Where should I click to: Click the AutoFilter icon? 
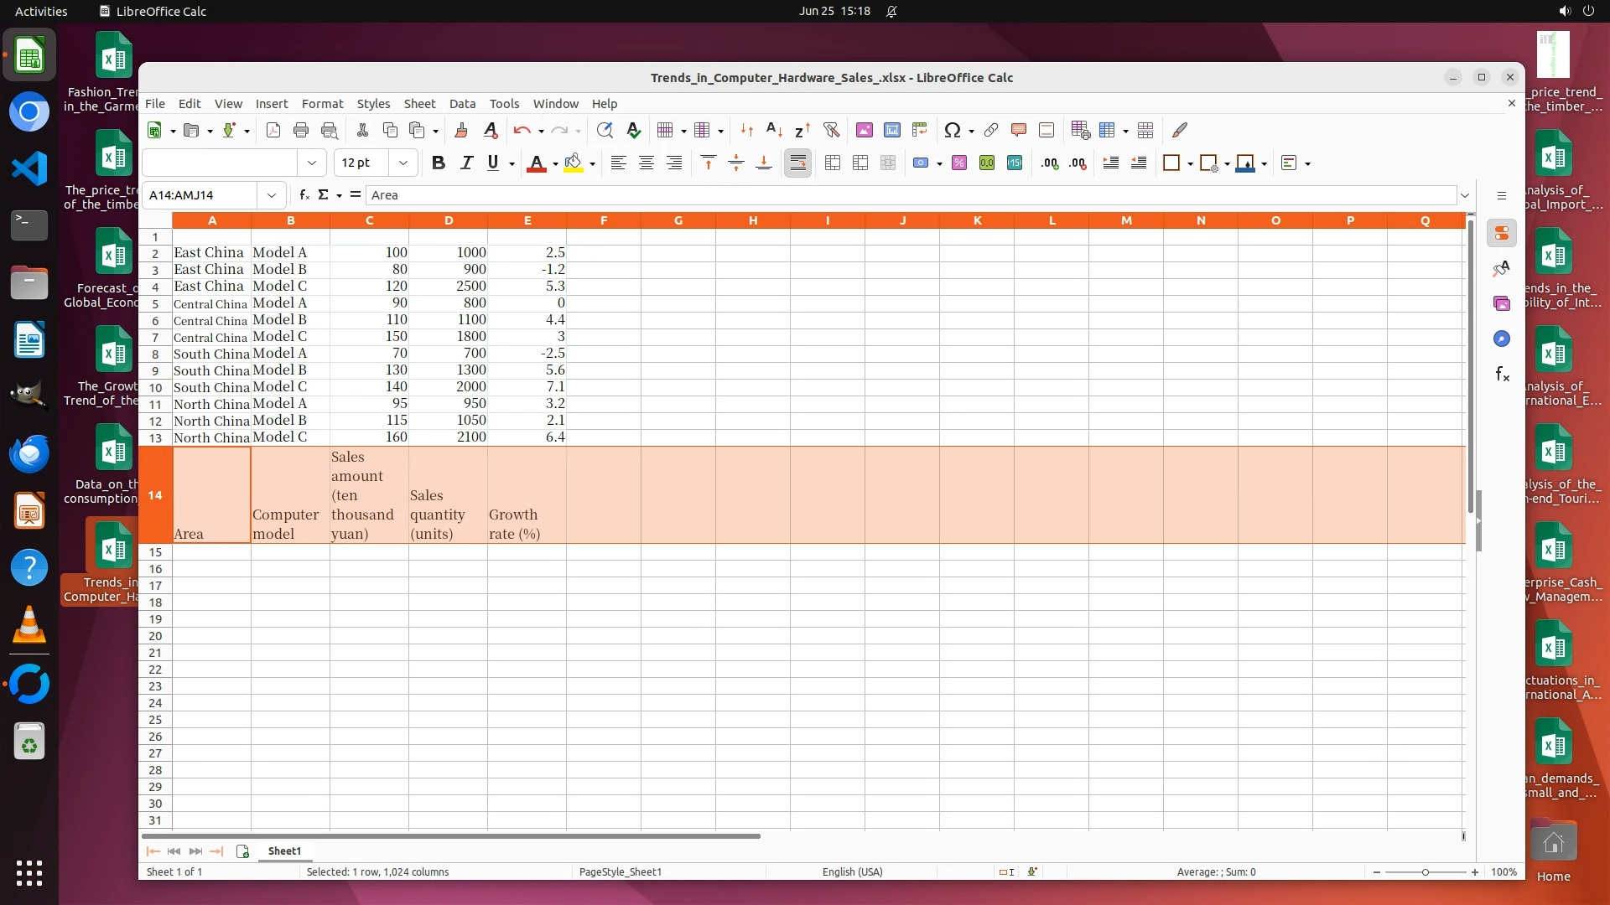(x=831, y=131)
